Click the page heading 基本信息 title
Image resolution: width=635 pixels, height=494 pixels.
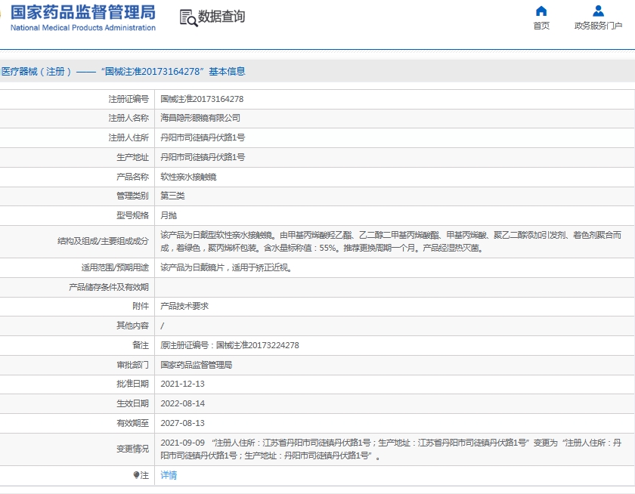click(x=227, y=72)
